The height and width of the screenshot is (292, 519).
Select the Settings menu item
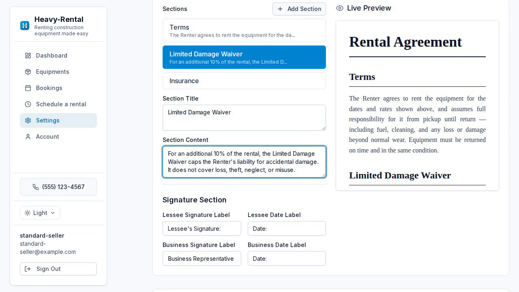tap(58, 120)
